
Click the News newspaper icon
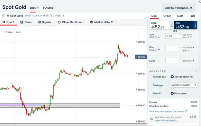pos(22,22)
